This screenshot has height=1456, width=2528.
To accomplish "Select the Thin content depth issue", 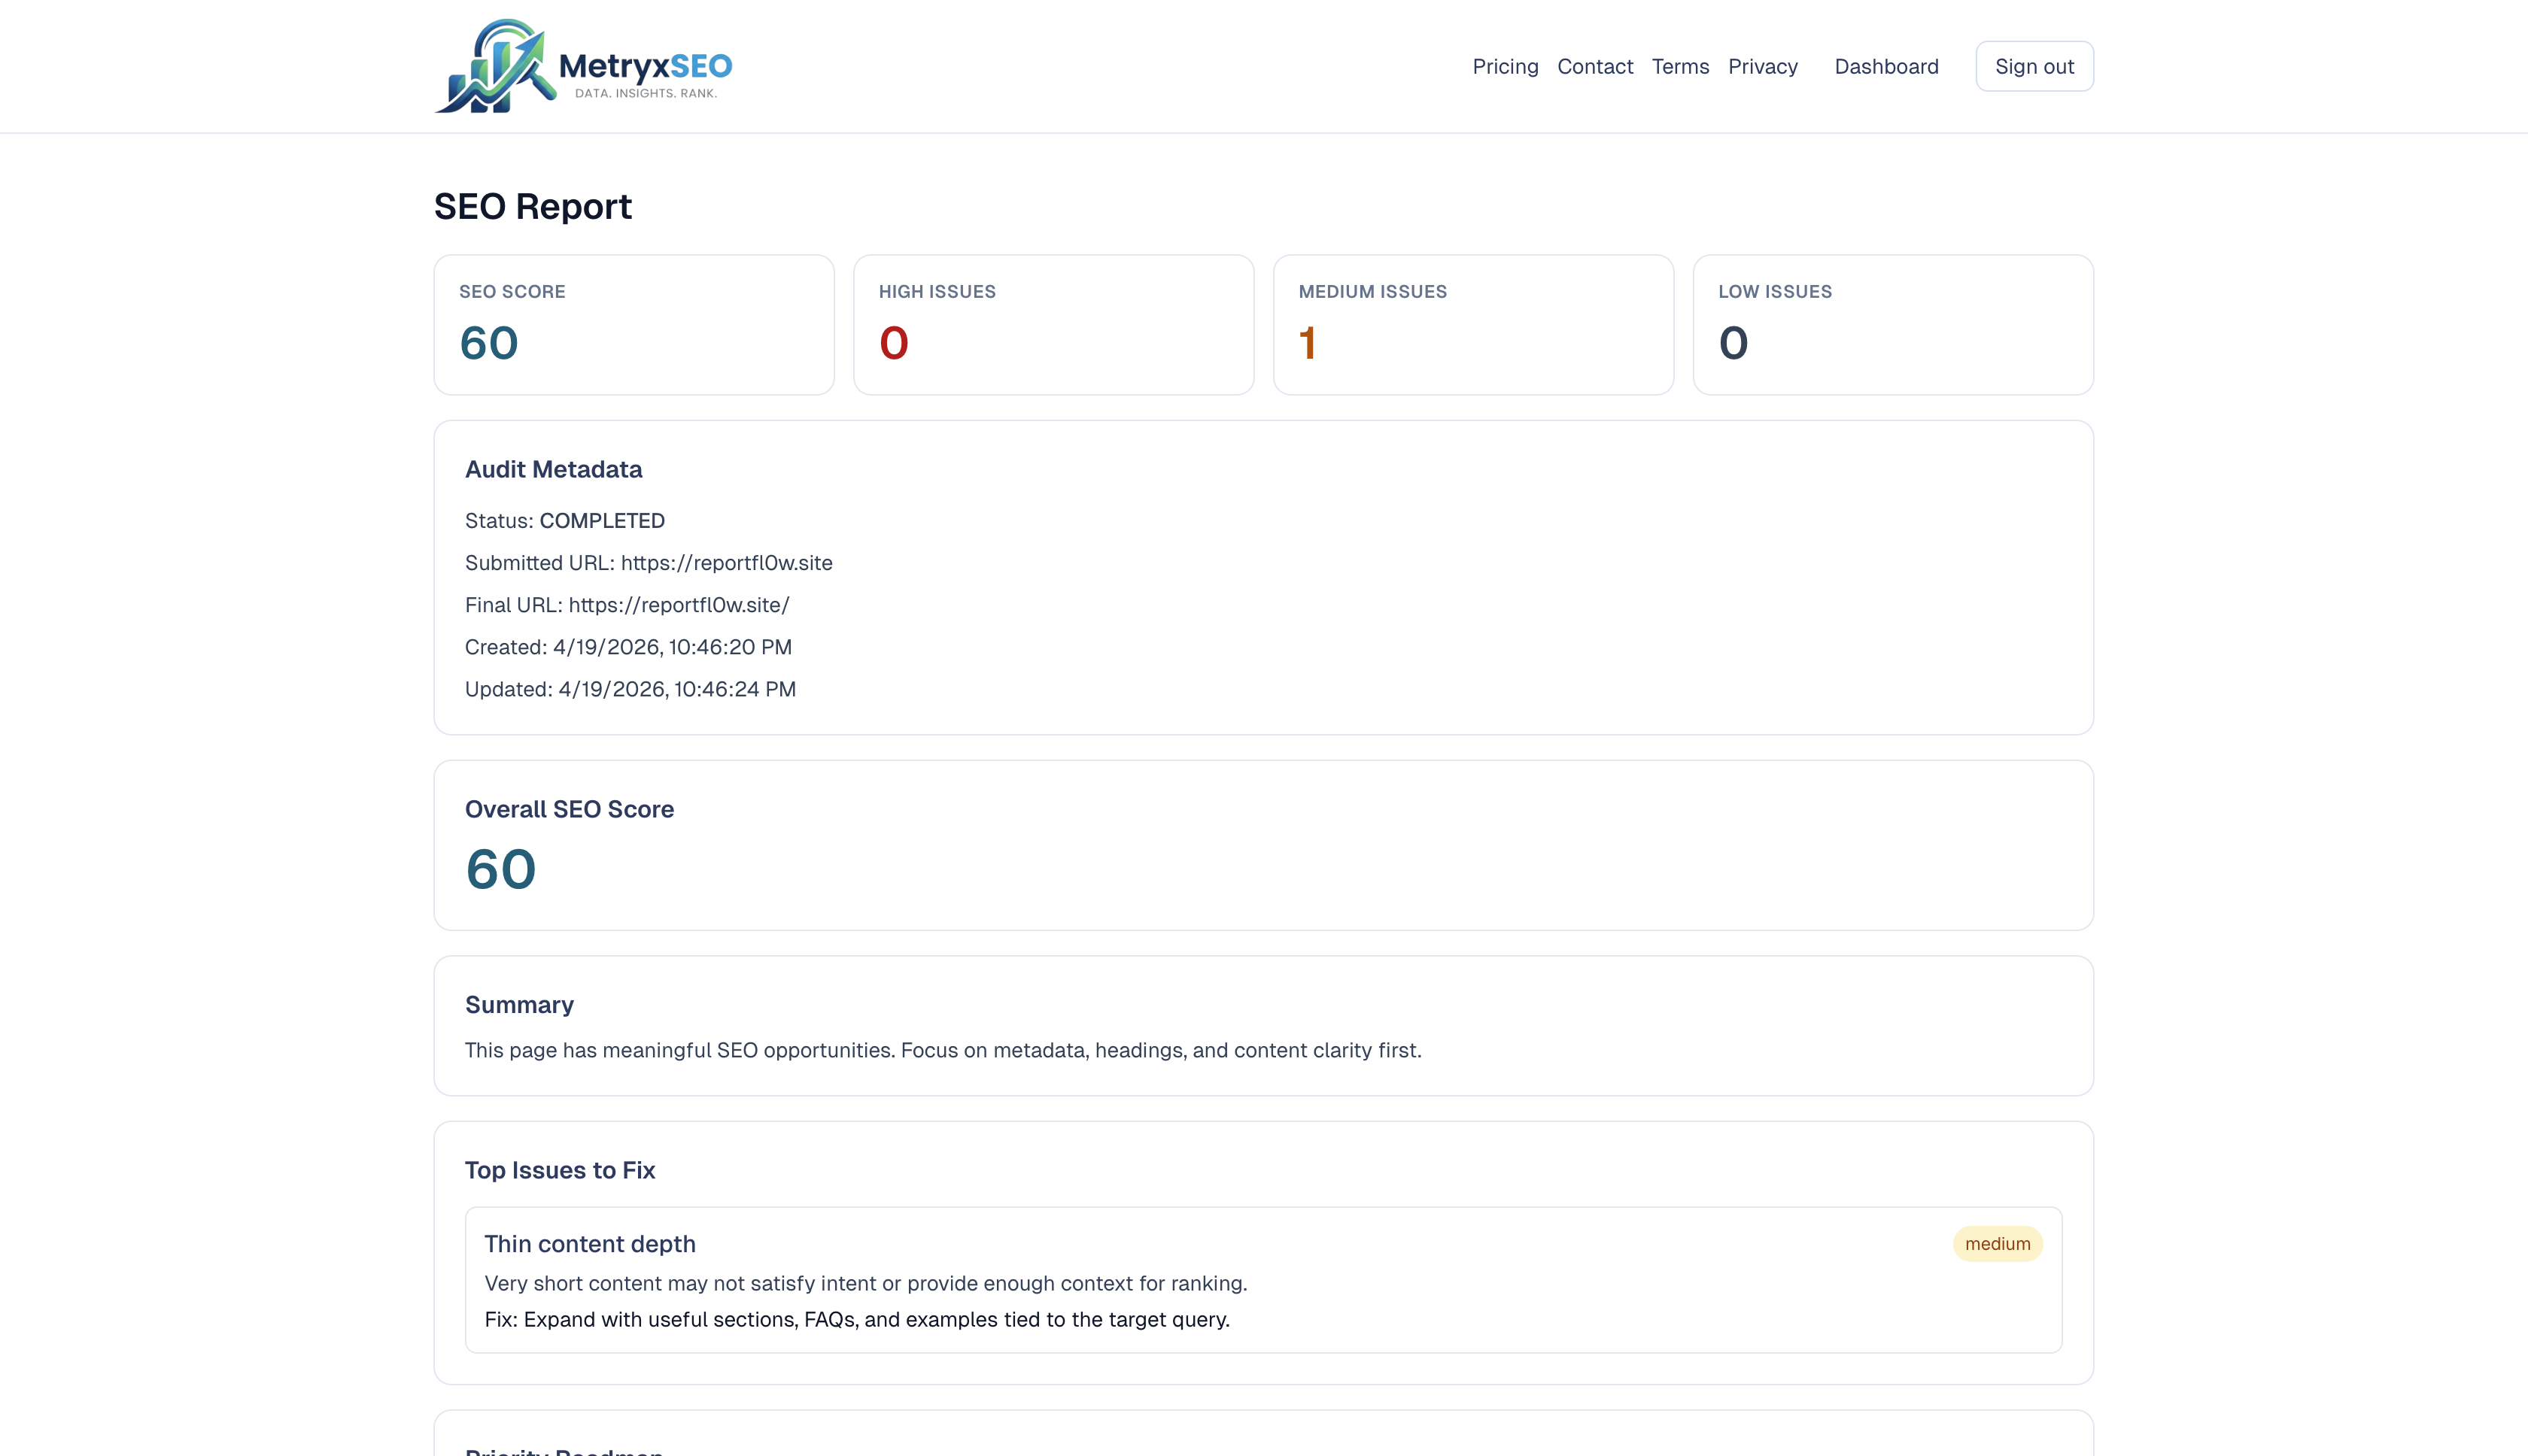I will pos(590,1243).
